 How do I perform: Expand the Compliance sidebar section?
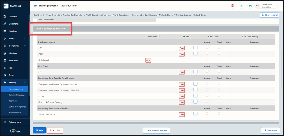(25, 46)
